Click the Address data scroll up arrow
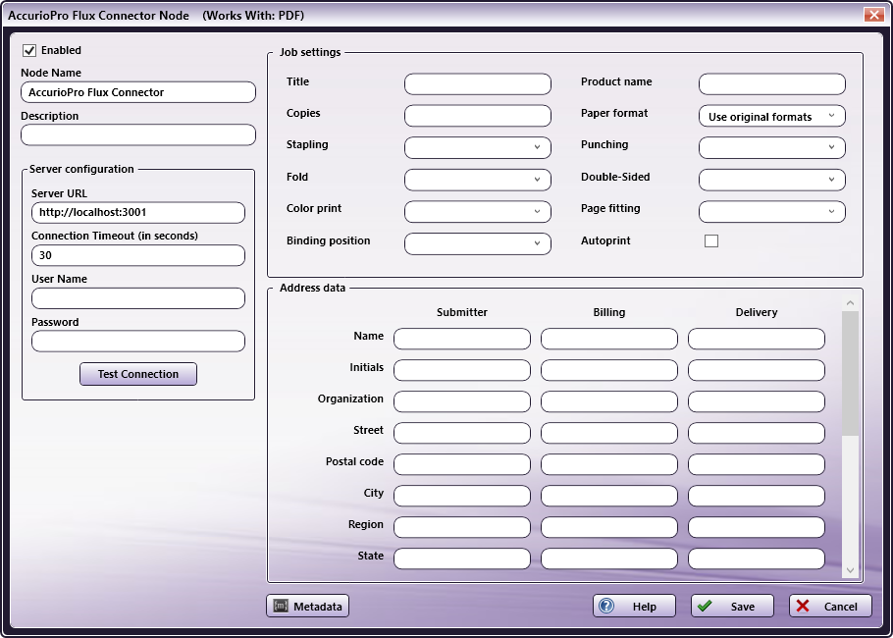Screen dimensions: 893x638 coord(850,303)
